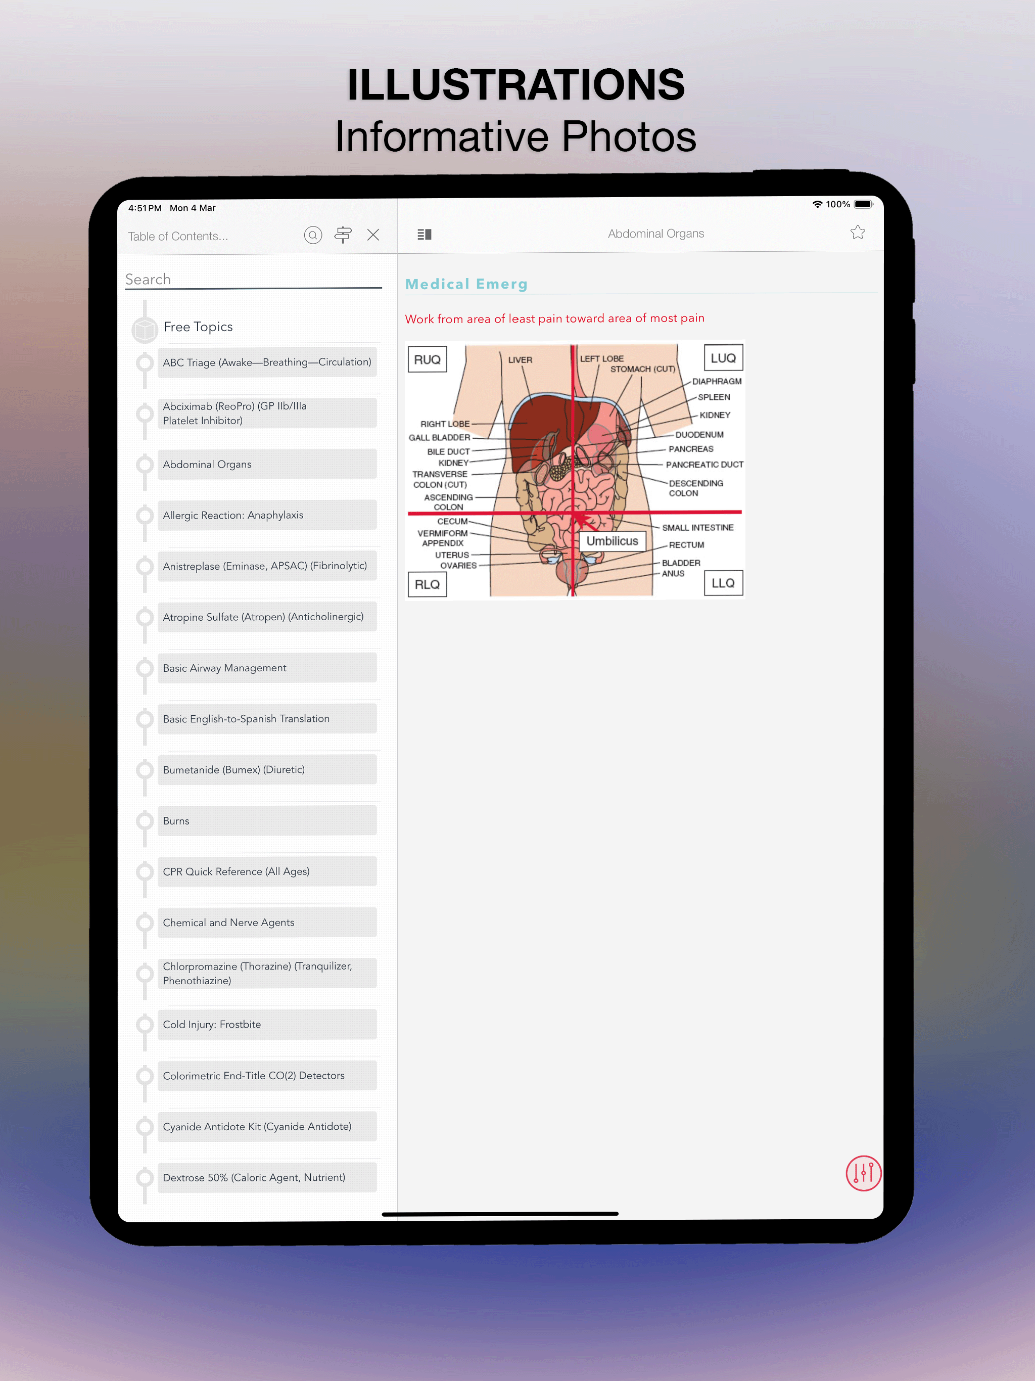Tap the search magnifier icon in sidebar header
1035x1381 pixels.
313,235
